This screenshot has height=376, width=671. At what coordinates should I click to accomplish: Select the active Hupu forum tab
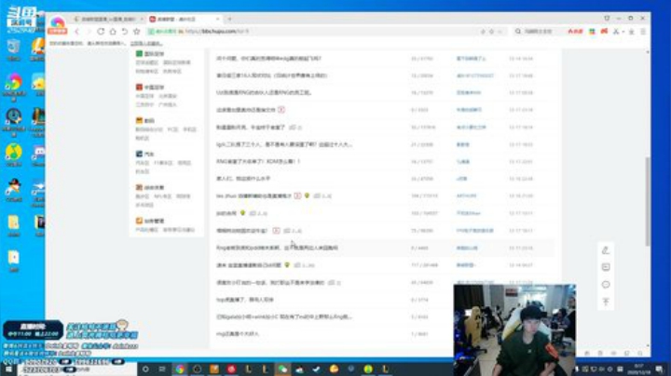tap(184, 19)
